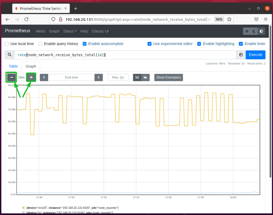273x215 pixels.
Task: Click the lo series blue color swatch
Action: pos(23,212)
